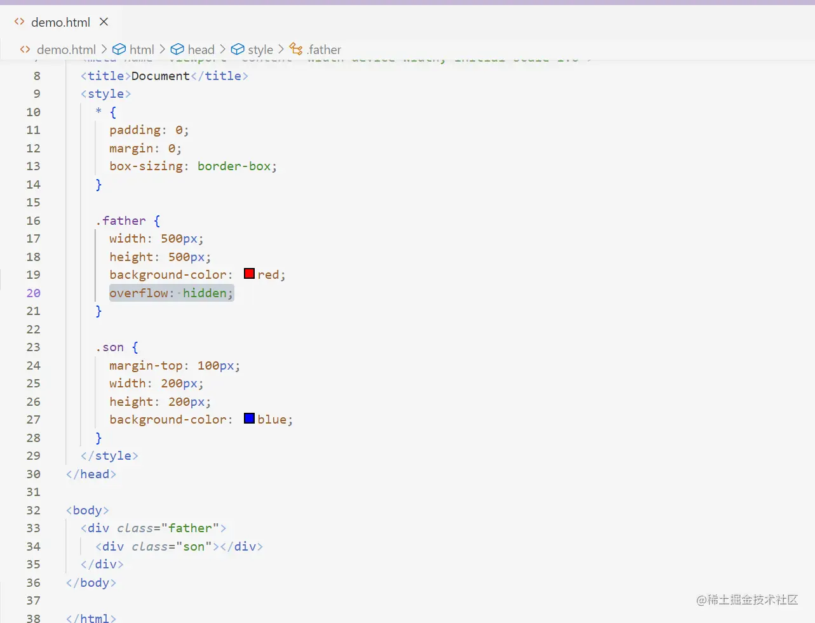Open the .father breadcrumb segment

[324, 50]
